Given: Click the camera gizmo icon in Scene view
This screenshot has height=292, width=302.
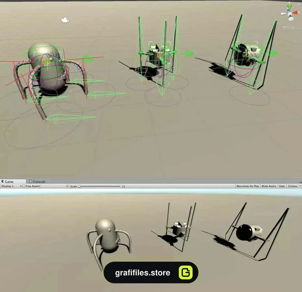Looking at the screenshot, I should pyautogui.click(x=65, y=20).
